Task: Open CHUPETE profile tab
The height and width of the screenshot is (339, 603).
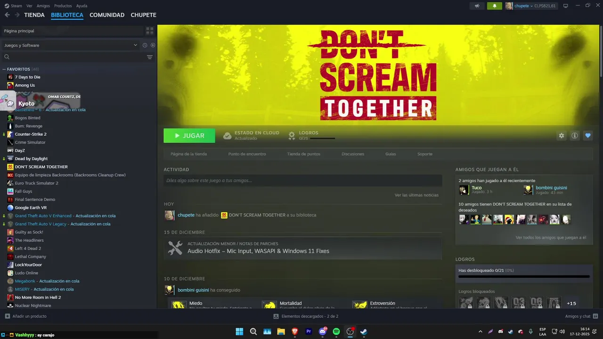Action: [143, 15]
